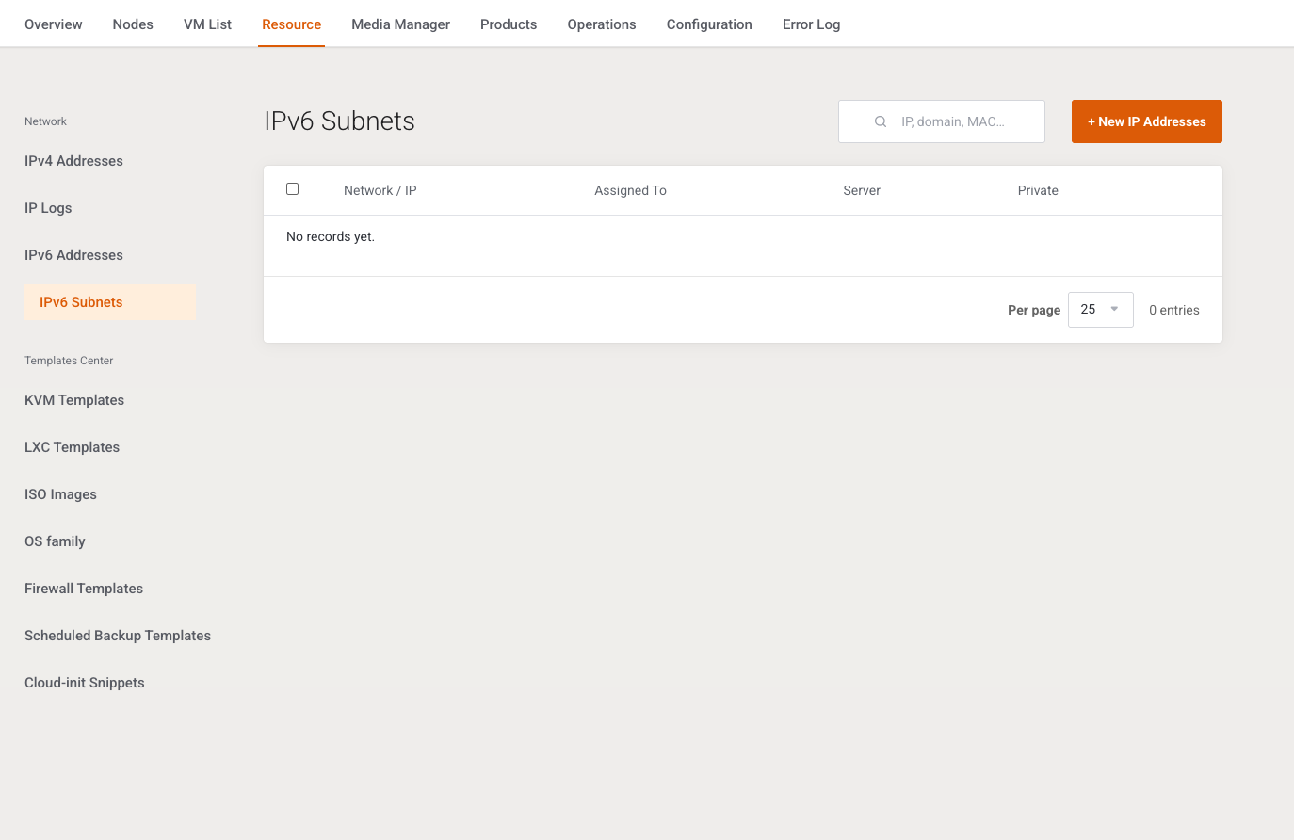Screen dimensions: 1294x840
Task: Open Firewall Templates in the sidebar
Action: coord(84,589)
